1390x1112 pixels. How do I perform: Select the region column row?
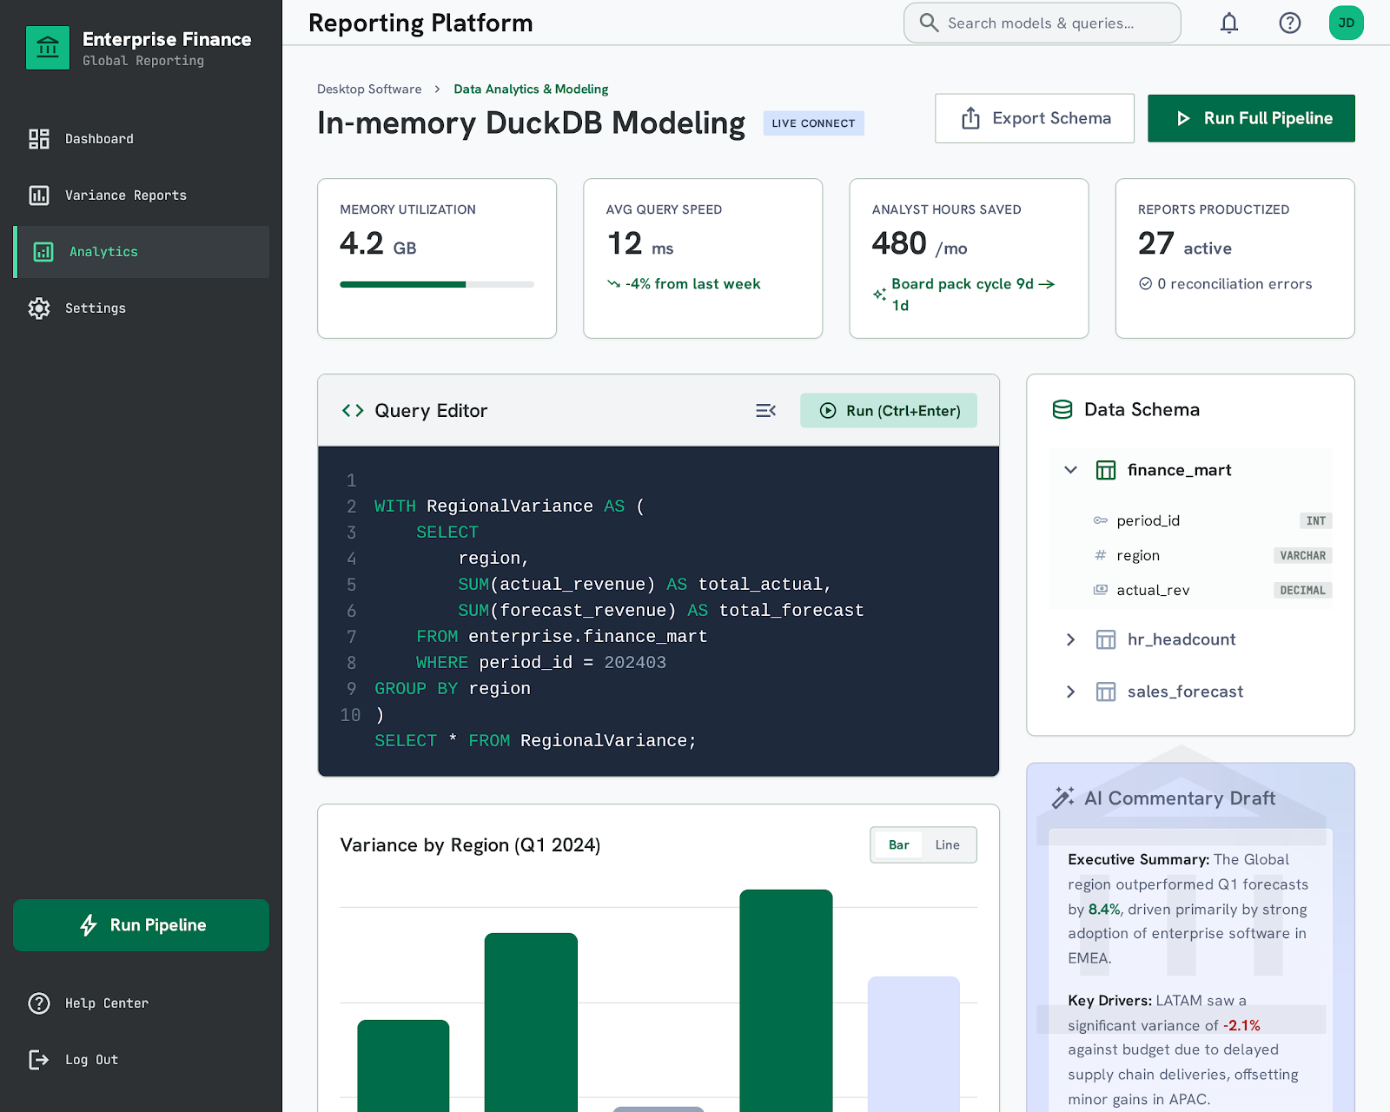[x=1212, y=555]
